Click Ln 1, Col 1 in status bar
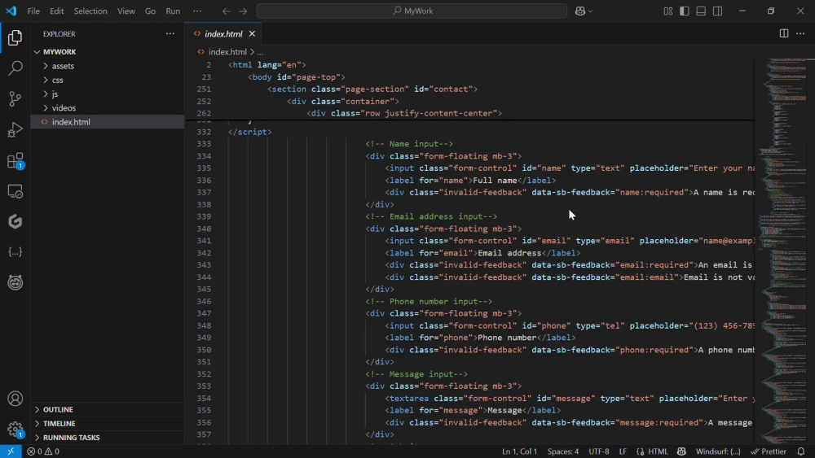815x458 pixels. 519,451
